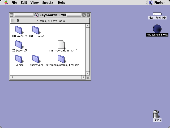This screenshot has height=128, width=170.
Task: Click the grid view icon in header
Action: pos(13,21)
